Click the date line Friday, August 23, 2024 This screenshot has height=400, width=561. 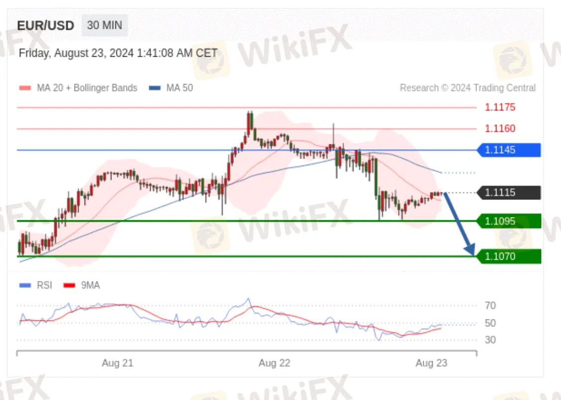118,53
